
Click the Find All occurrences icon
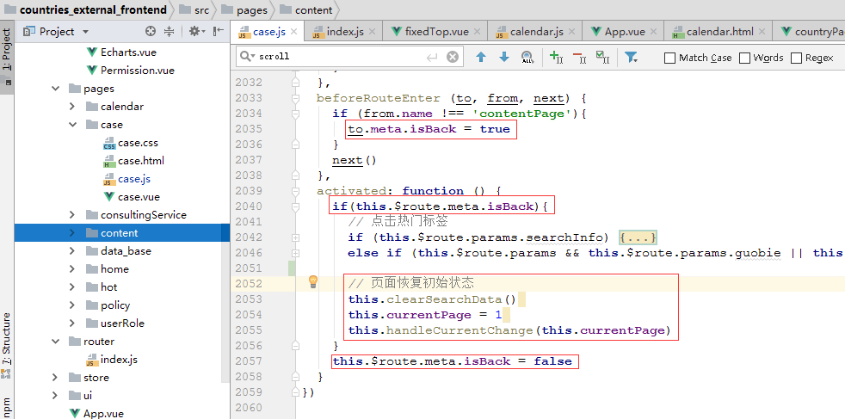click(527, 57)
